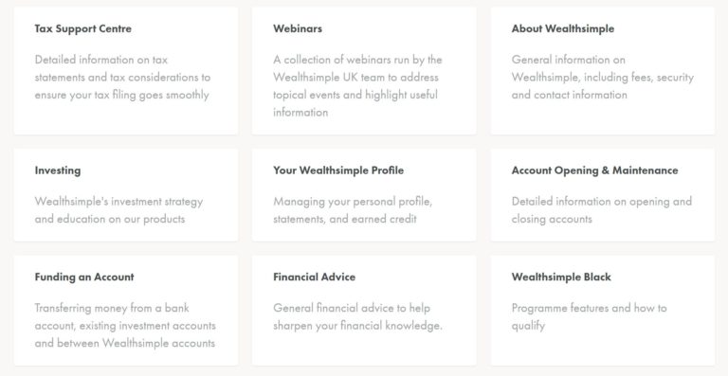
Task: Click opening and closing accounts description
Action: pos(602,210)
